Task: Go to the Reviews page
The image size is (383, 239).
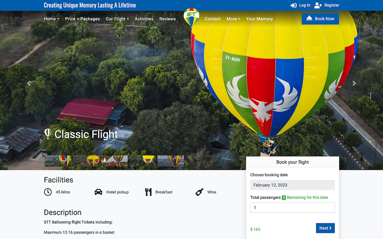Action: pos(167,19)
